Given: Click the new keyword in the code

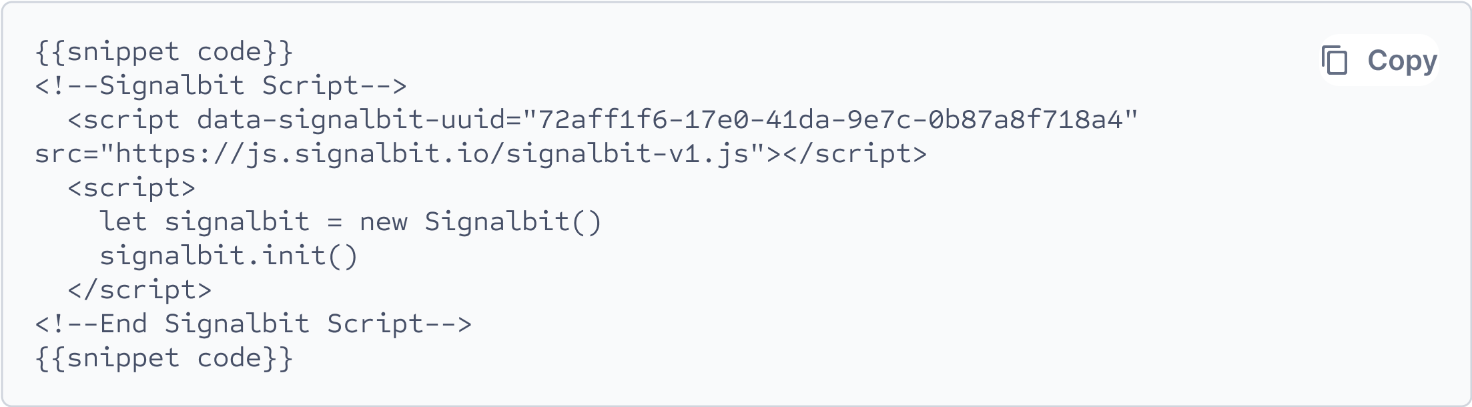Looking at the screenshot, I should [x=384, y=222].
